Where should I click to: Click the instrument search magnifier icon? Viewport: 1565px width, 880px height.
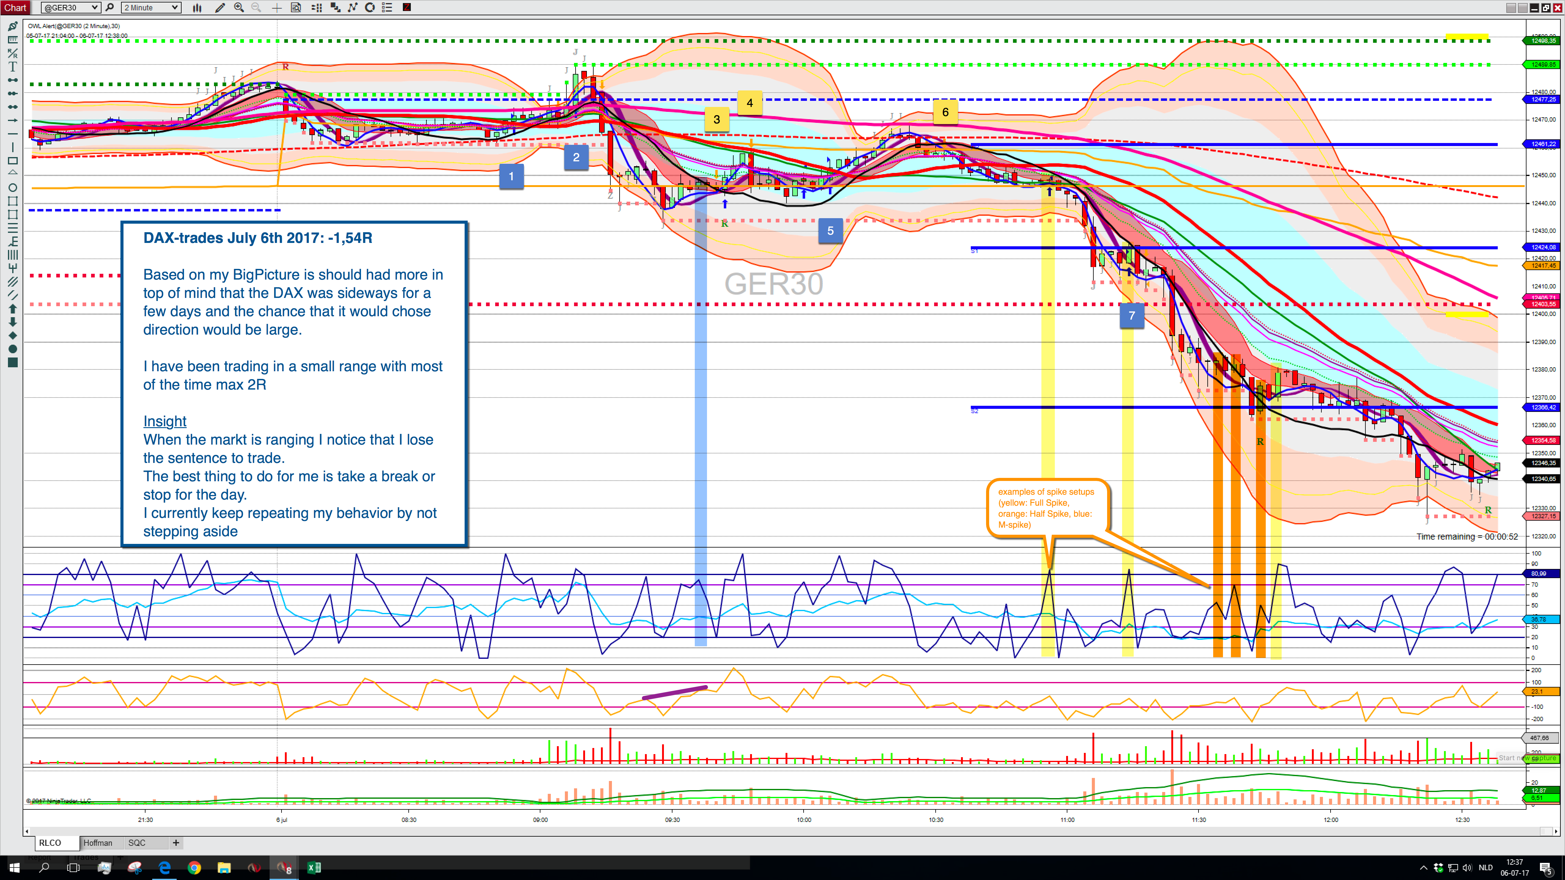110,7
